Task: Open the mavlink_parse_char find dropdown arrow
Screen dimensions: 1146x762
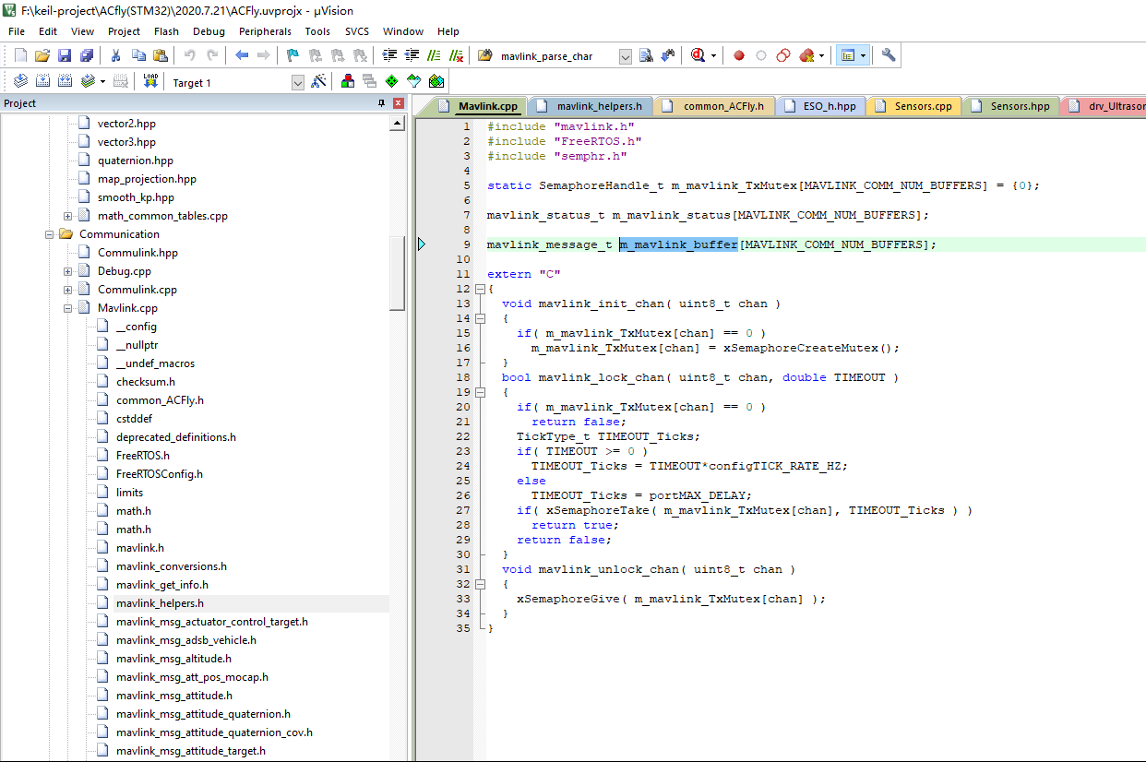Action: point(625,56)
